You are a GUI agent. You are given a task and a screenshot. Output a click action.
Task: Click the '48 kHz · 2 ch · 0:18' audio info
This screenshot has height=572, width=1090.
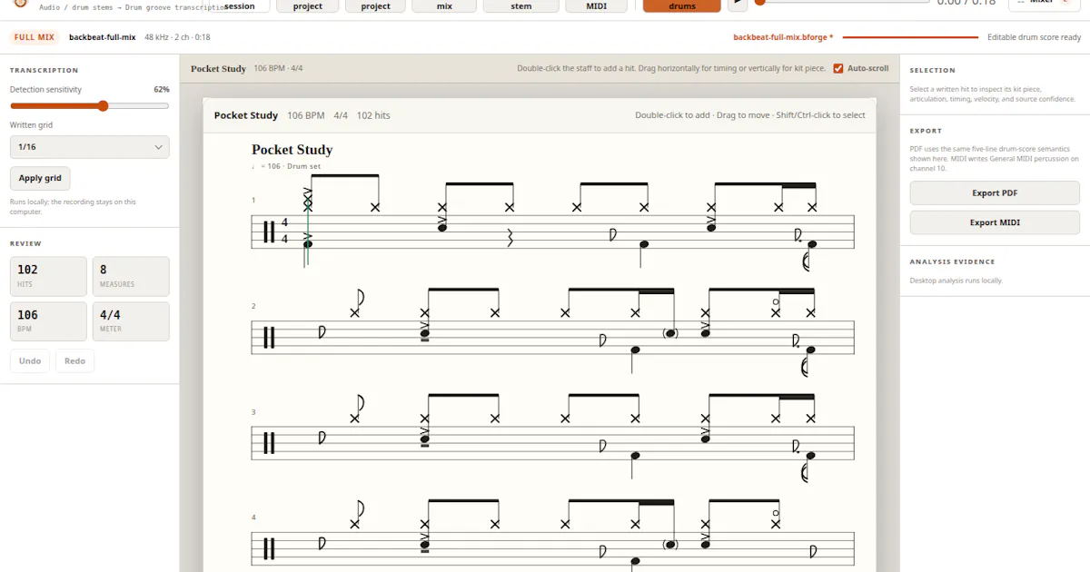(x=177, y=37)
